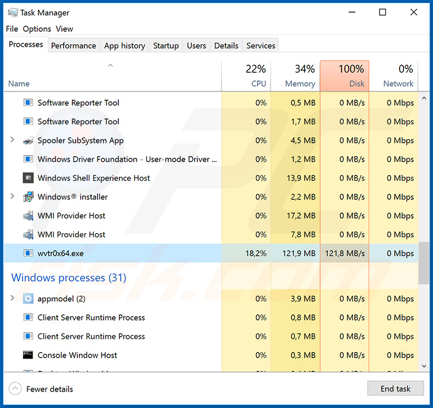Click the Windows Shell Experience Host icon
Image resolution: width=433 pixels, height=408 pixels.
point(28,178)
